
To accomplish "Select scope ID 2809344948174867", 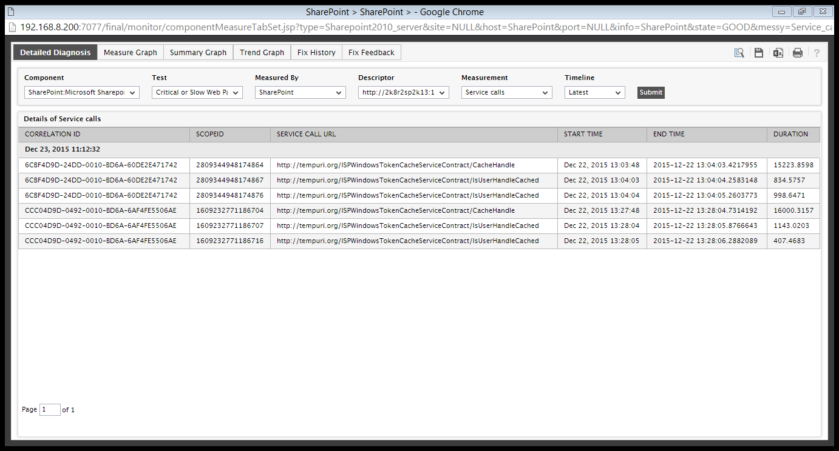I will tap(229, 180).
